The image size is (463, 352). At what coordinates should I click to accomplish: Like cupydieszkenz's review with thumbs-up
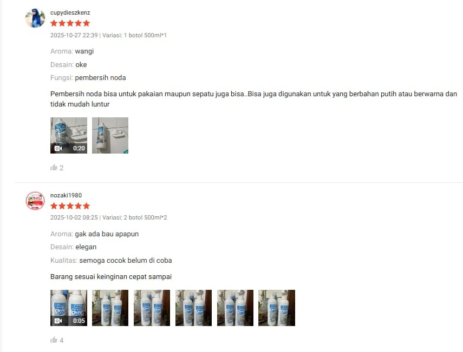pos(54,168)
